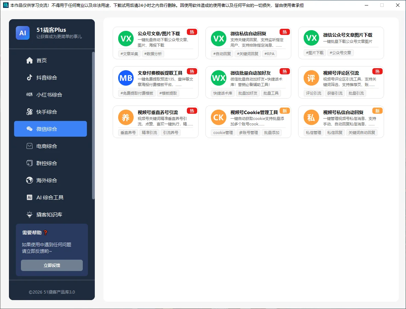The height and width of the screenshot is (309, 406).
Task: Open 群控综合 in the sidebar
Action: pyautogui.click(x=50, y=163)
